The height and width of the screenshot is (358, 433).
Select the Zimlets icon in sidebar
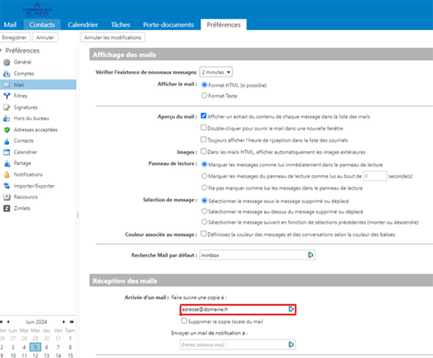[7, 208]
